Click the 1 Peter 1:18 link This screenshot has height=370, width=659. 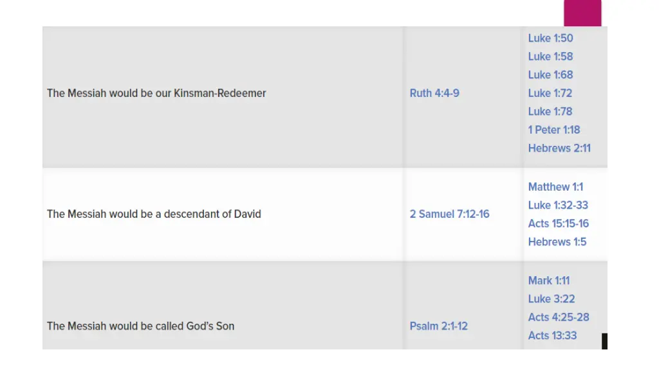(554, 130)
